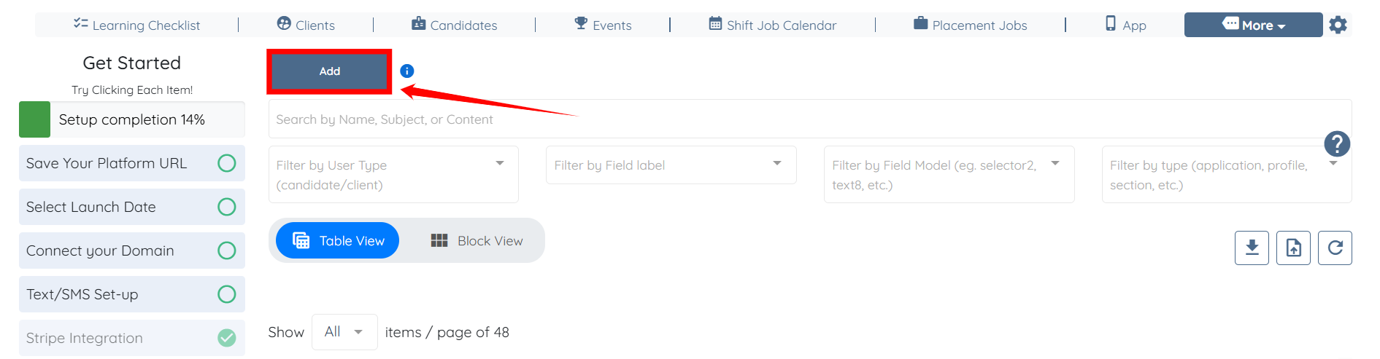Select the Table View toggle

(338, 241)
